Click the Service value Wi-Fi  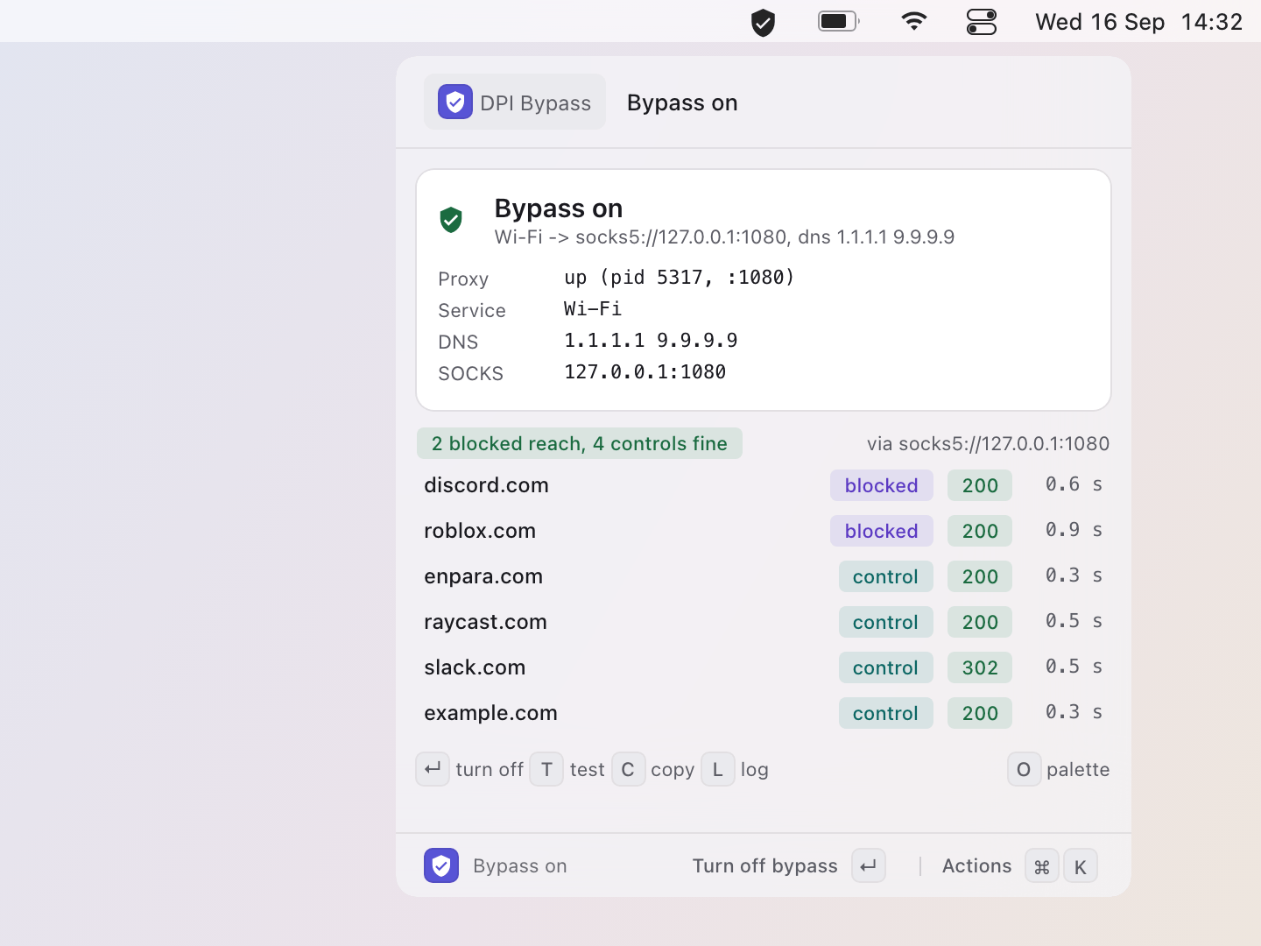593,309
